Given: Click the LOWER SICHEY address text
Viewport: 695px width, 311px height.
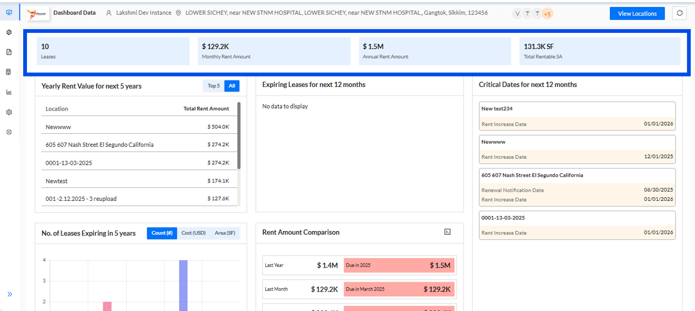Looking at the screenshot, I should [336, 12].
